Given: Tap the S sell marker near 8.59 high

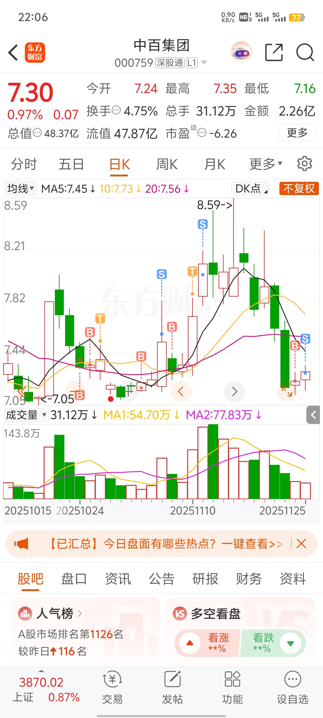Looking at the screenshot, I should (203, 224).
